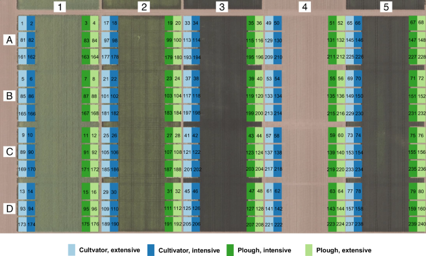
Task: Click row label B
Action: (9, 96)
